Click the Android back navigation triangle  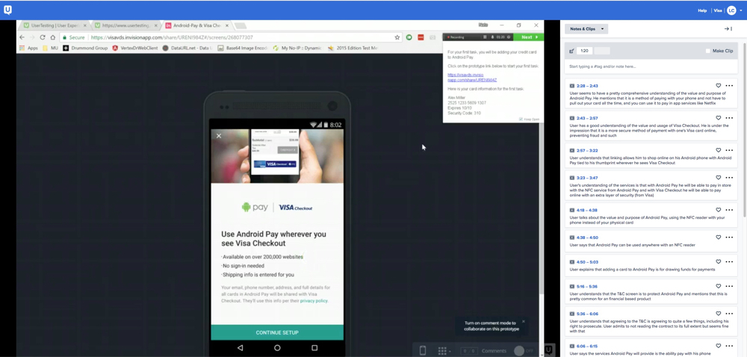(240, 348)
